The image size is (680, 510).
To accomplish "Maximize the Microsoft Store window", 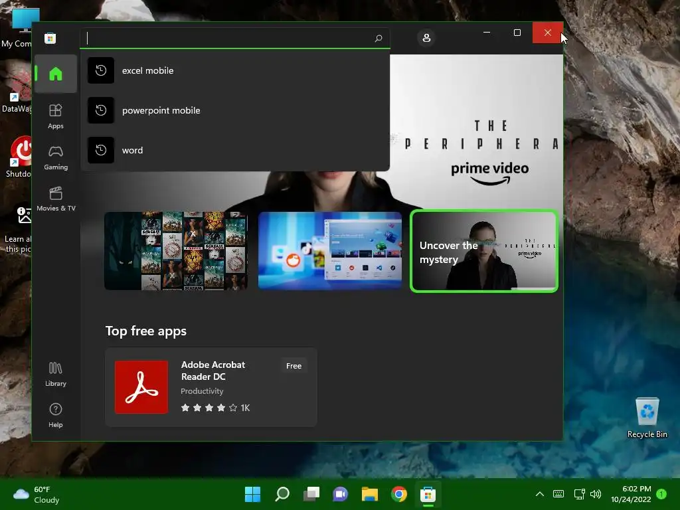I will pos(517,33).
